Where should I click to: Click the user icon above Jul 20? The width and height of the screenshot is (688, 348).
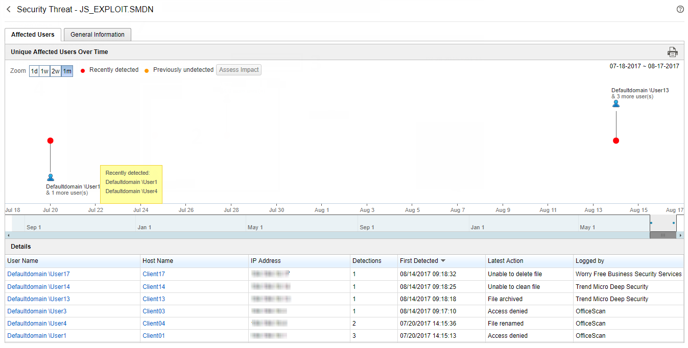tap(50, 177)
